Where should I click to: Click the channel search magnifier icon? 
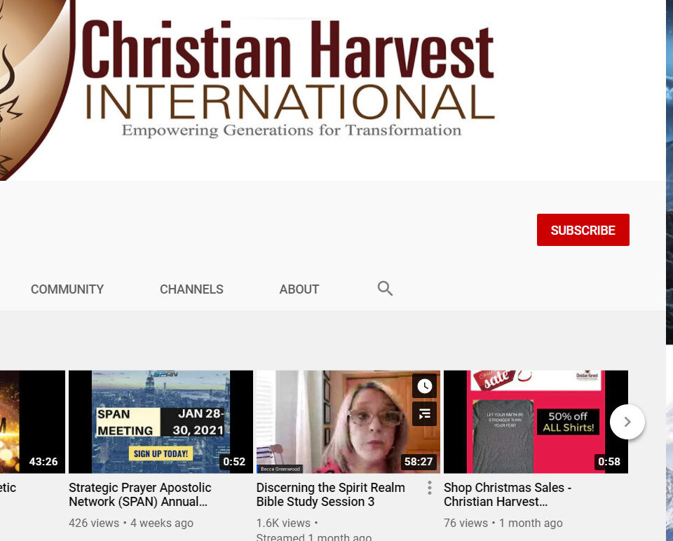coord(385,289)
